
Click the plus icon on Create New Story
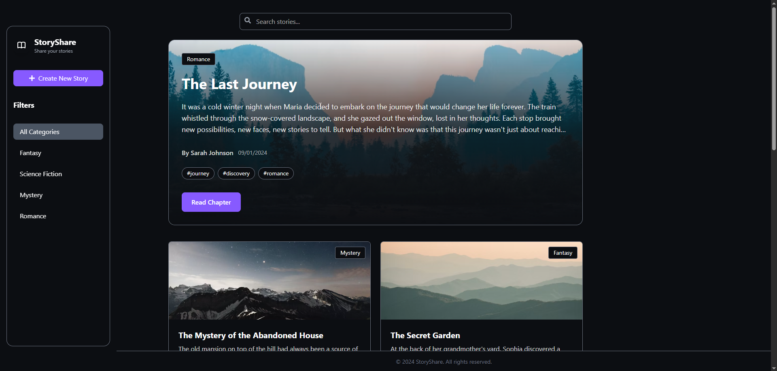pos(32,78)
